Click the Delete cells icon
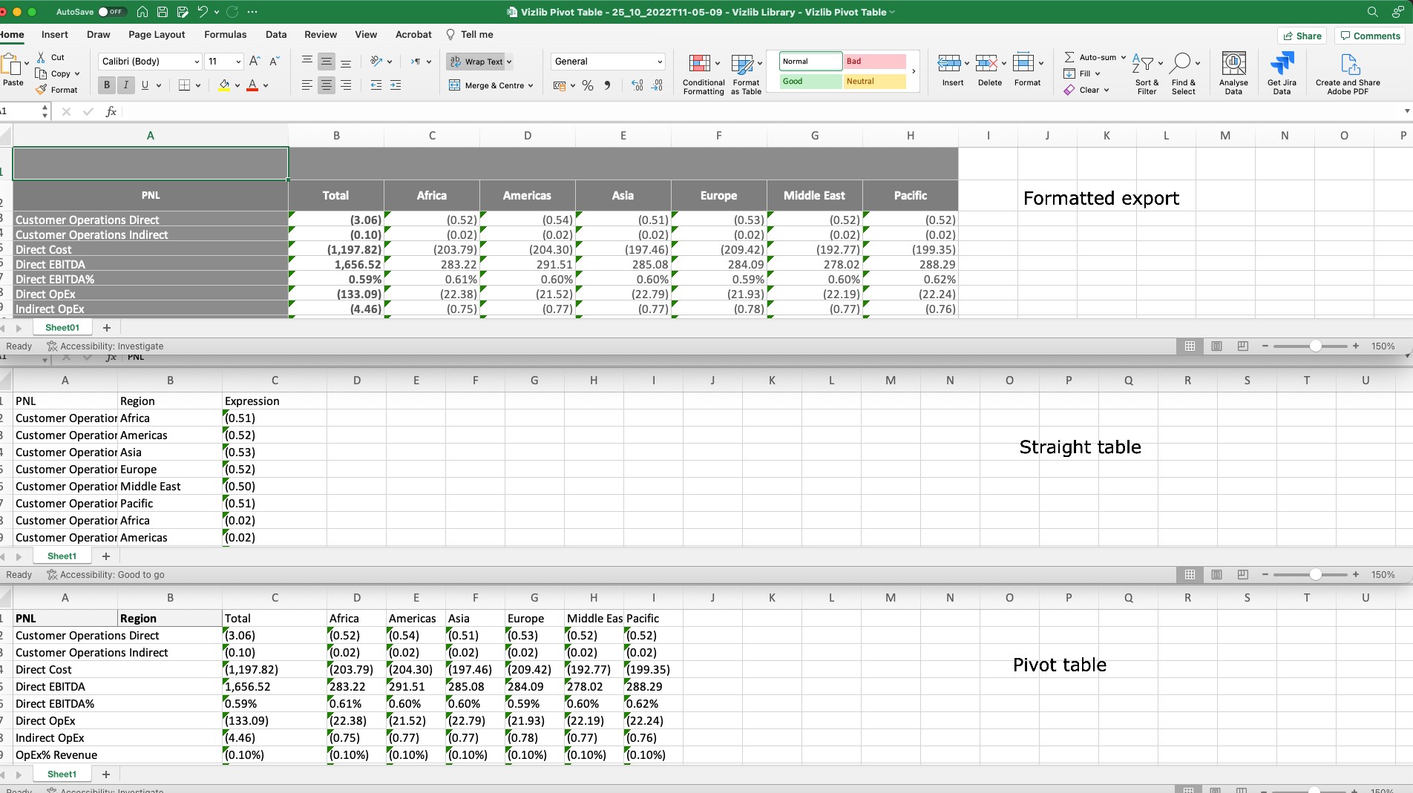This screenshot has height=793, width=1413. [x=986, y=63]
